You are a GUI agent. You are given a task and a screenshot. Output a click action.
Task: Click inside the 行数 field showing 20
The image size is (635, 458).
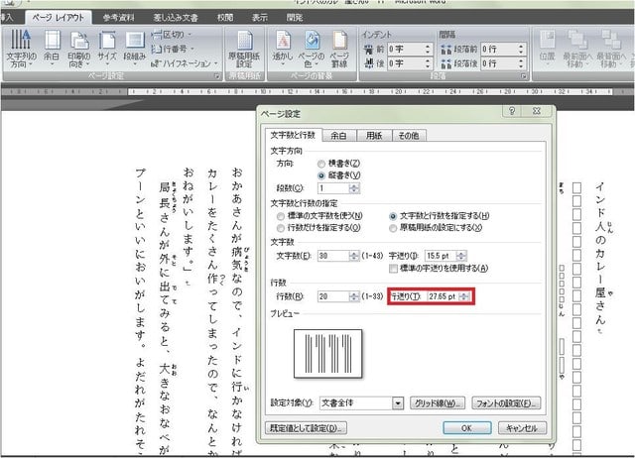333,296
